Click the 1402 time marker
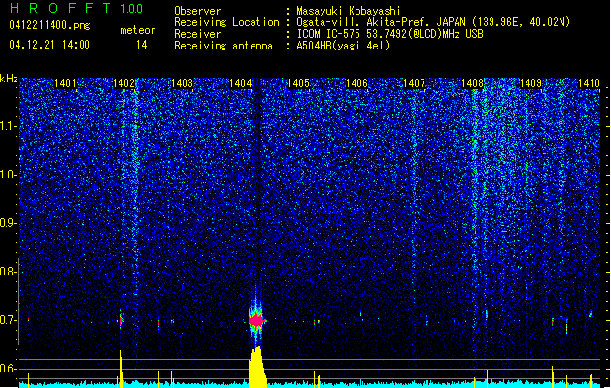 tap(123, 83)
